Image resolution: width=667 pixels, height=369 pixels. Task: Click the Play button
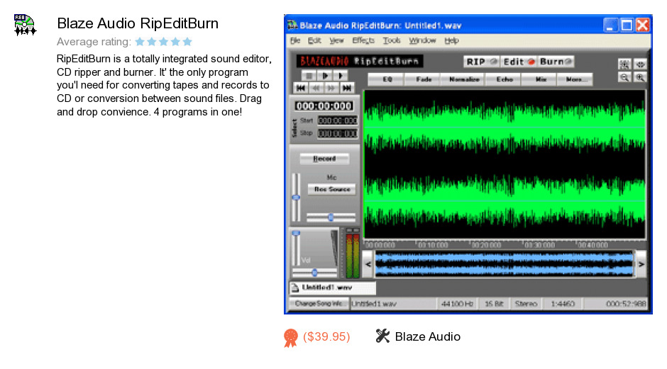[x=341, y=76]
